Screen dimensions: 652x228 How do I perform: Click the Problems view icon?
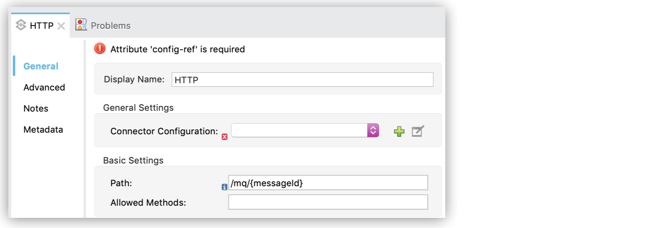coord(81,25)
